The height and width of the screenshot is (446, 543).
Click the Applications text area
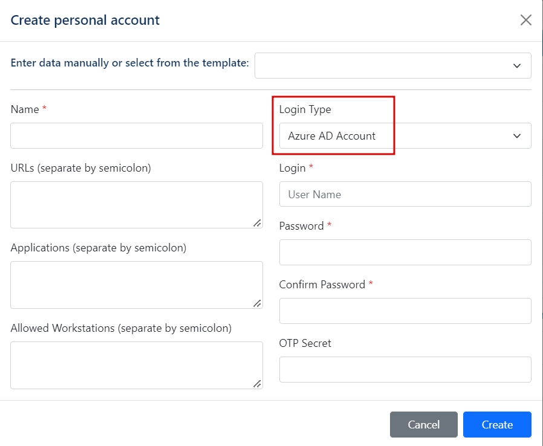(x=137, y=285)
